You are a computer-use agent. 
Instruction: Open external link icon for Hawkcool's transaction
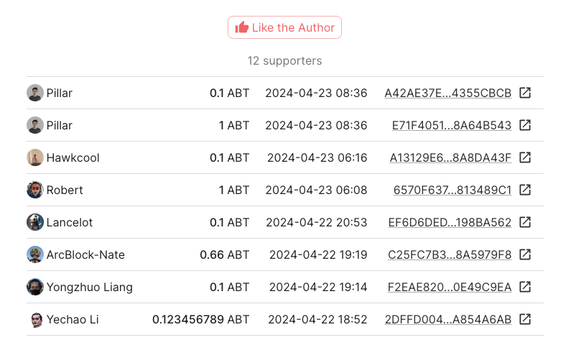pyautogui.click(x=525, y=157)
